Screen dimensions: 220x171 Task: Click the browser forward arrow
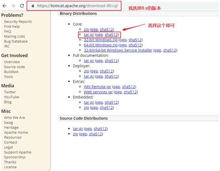[x=13, y=6]
